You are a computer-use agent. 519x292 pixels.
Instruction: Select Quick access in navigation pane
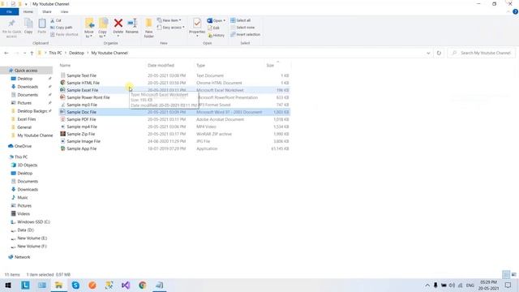26,71
